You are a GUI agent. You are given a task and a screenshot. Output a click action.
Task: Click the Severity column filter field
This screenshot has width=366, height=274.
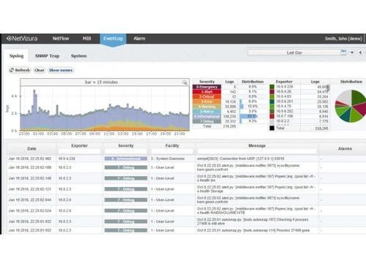click(126, 151)
